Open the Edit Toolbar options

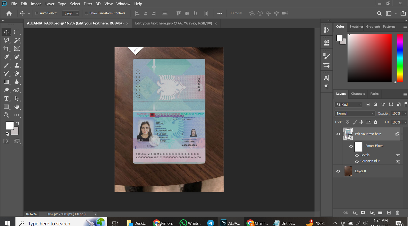[x=17, y=115]
